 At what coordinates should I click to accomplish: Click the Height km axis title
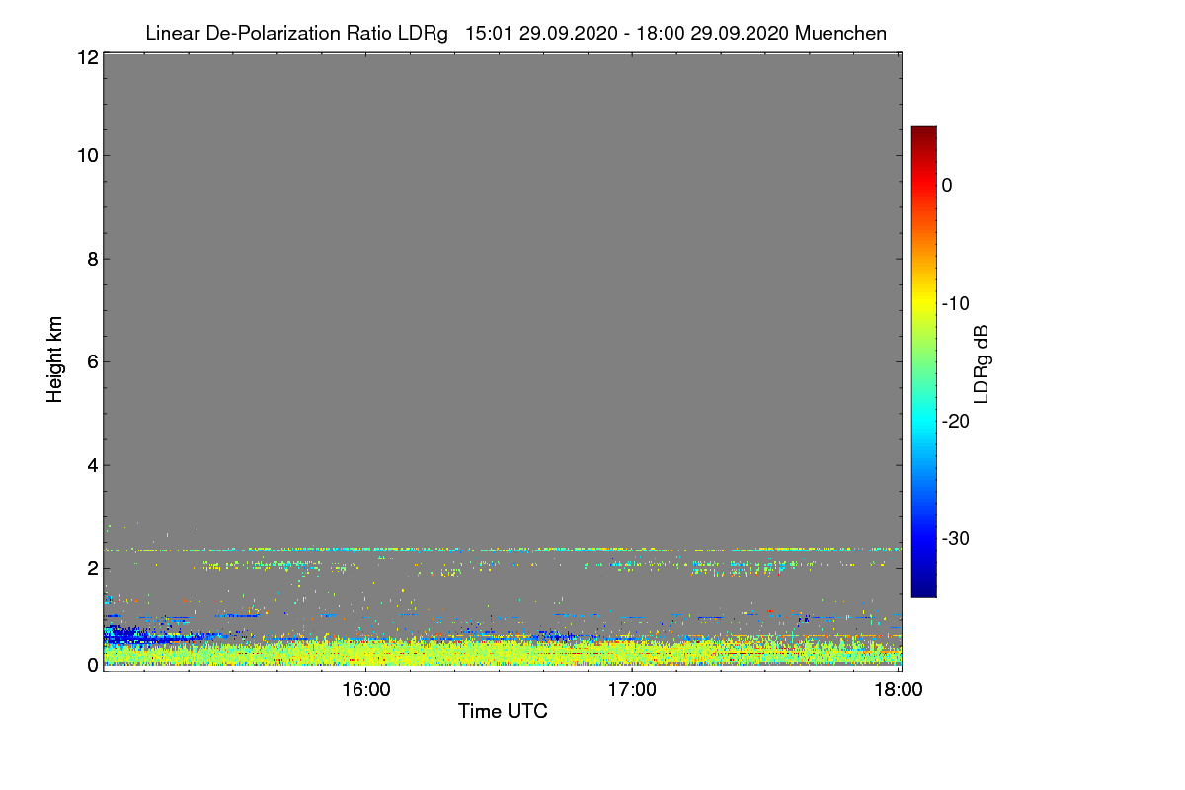coord(55,359)
